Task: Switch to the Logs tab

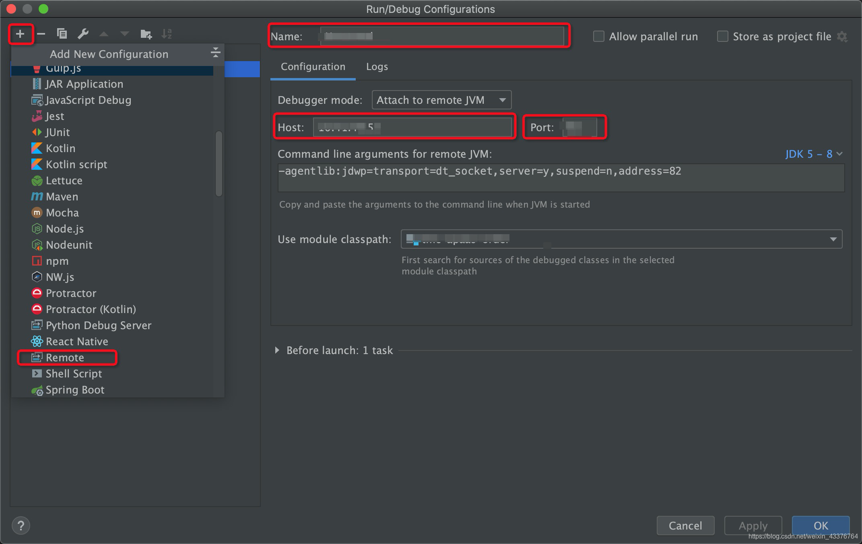Action: [377, 67]
